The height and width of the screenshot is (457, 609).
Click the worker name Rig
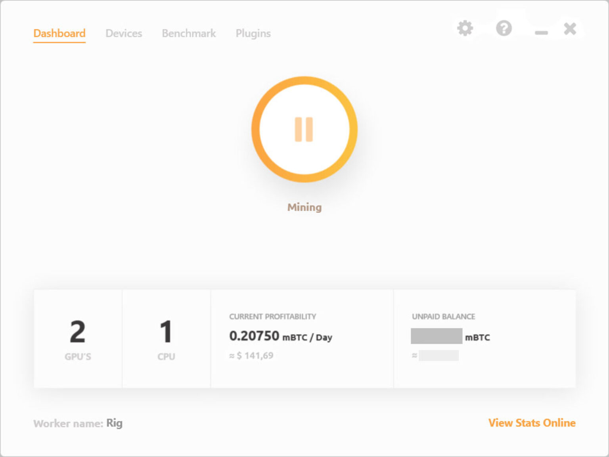[114, 423]
